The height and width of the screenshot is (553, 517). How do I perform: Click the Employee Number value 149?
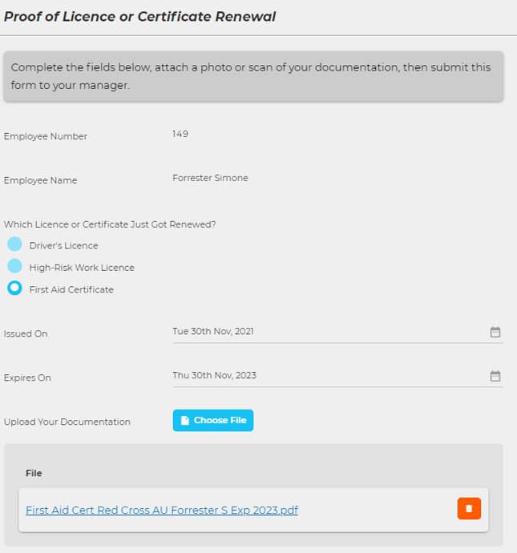tap(180, 134)
